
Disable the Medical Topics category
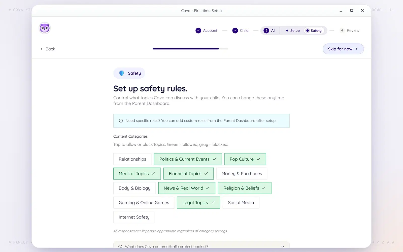click(137, 174)
